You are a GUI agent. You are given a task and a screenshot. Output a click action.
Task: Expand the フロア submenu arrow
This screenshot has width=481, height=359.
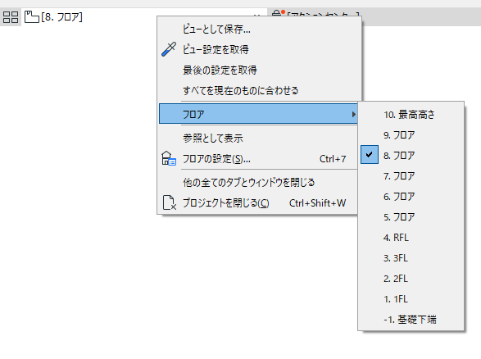point(354,114)
